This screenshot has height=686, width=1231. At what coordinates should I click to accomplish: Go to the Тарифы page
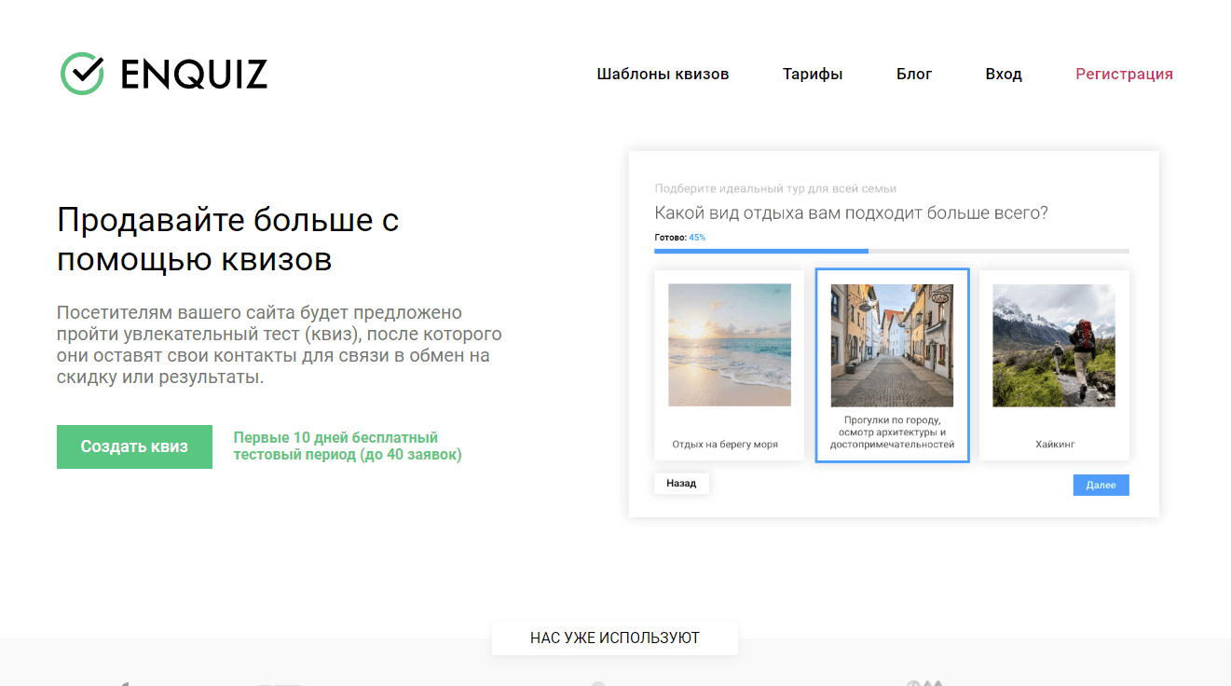[x=813, y=75]
